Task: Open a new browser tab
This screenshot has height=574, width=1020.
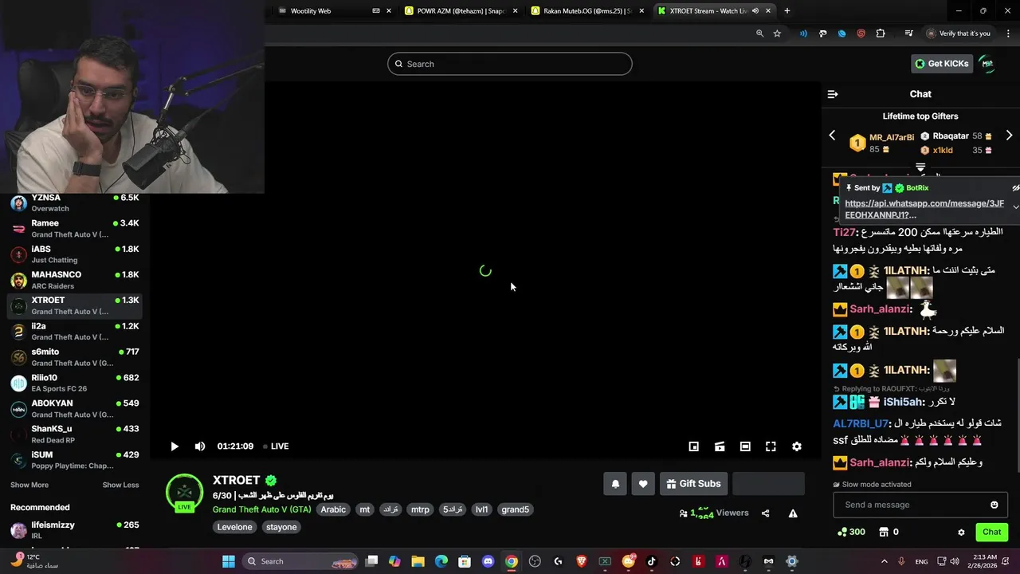Action: pyautogui.click(x=787, y=11)
